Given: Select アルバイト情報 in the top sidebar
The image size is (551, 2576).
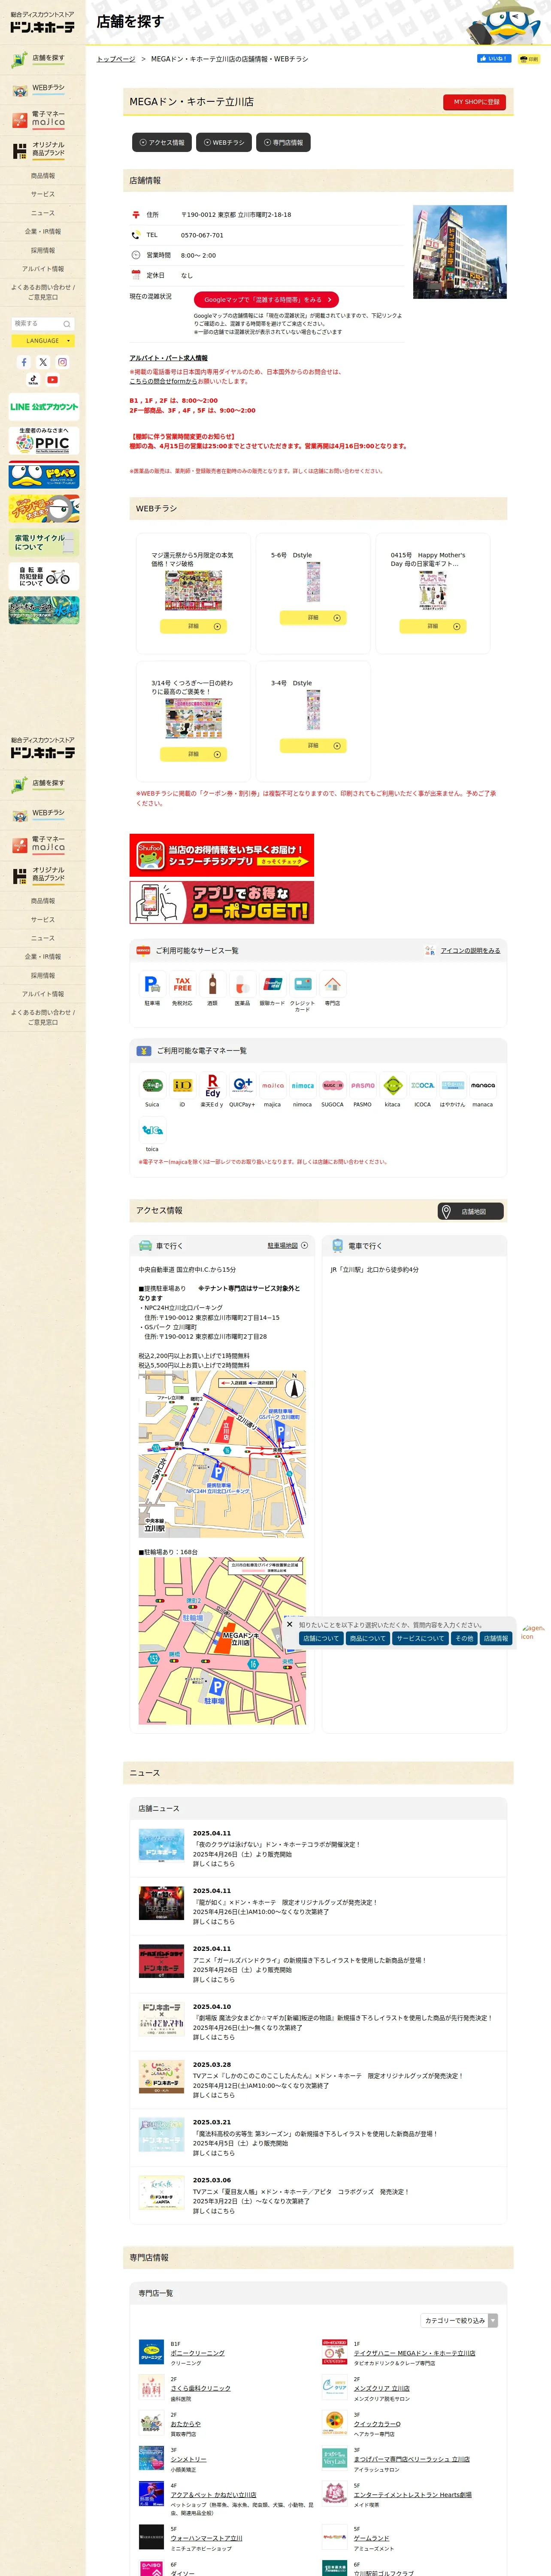Looking at the screenshot, I should [42, 269].
